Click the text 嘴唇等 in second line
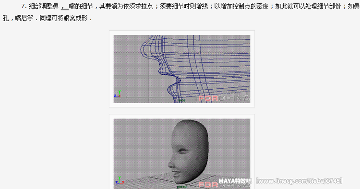 pos(24,18)
